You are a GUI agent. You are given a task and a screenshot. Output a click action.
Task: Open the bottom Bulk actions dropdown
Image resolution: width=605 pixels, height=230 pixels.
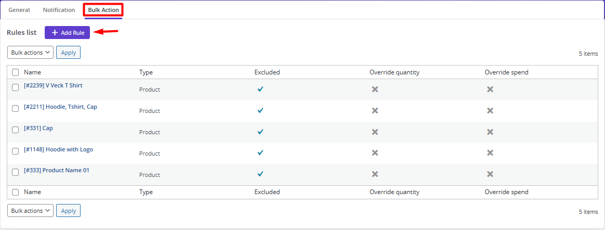[x=31, y=211]
